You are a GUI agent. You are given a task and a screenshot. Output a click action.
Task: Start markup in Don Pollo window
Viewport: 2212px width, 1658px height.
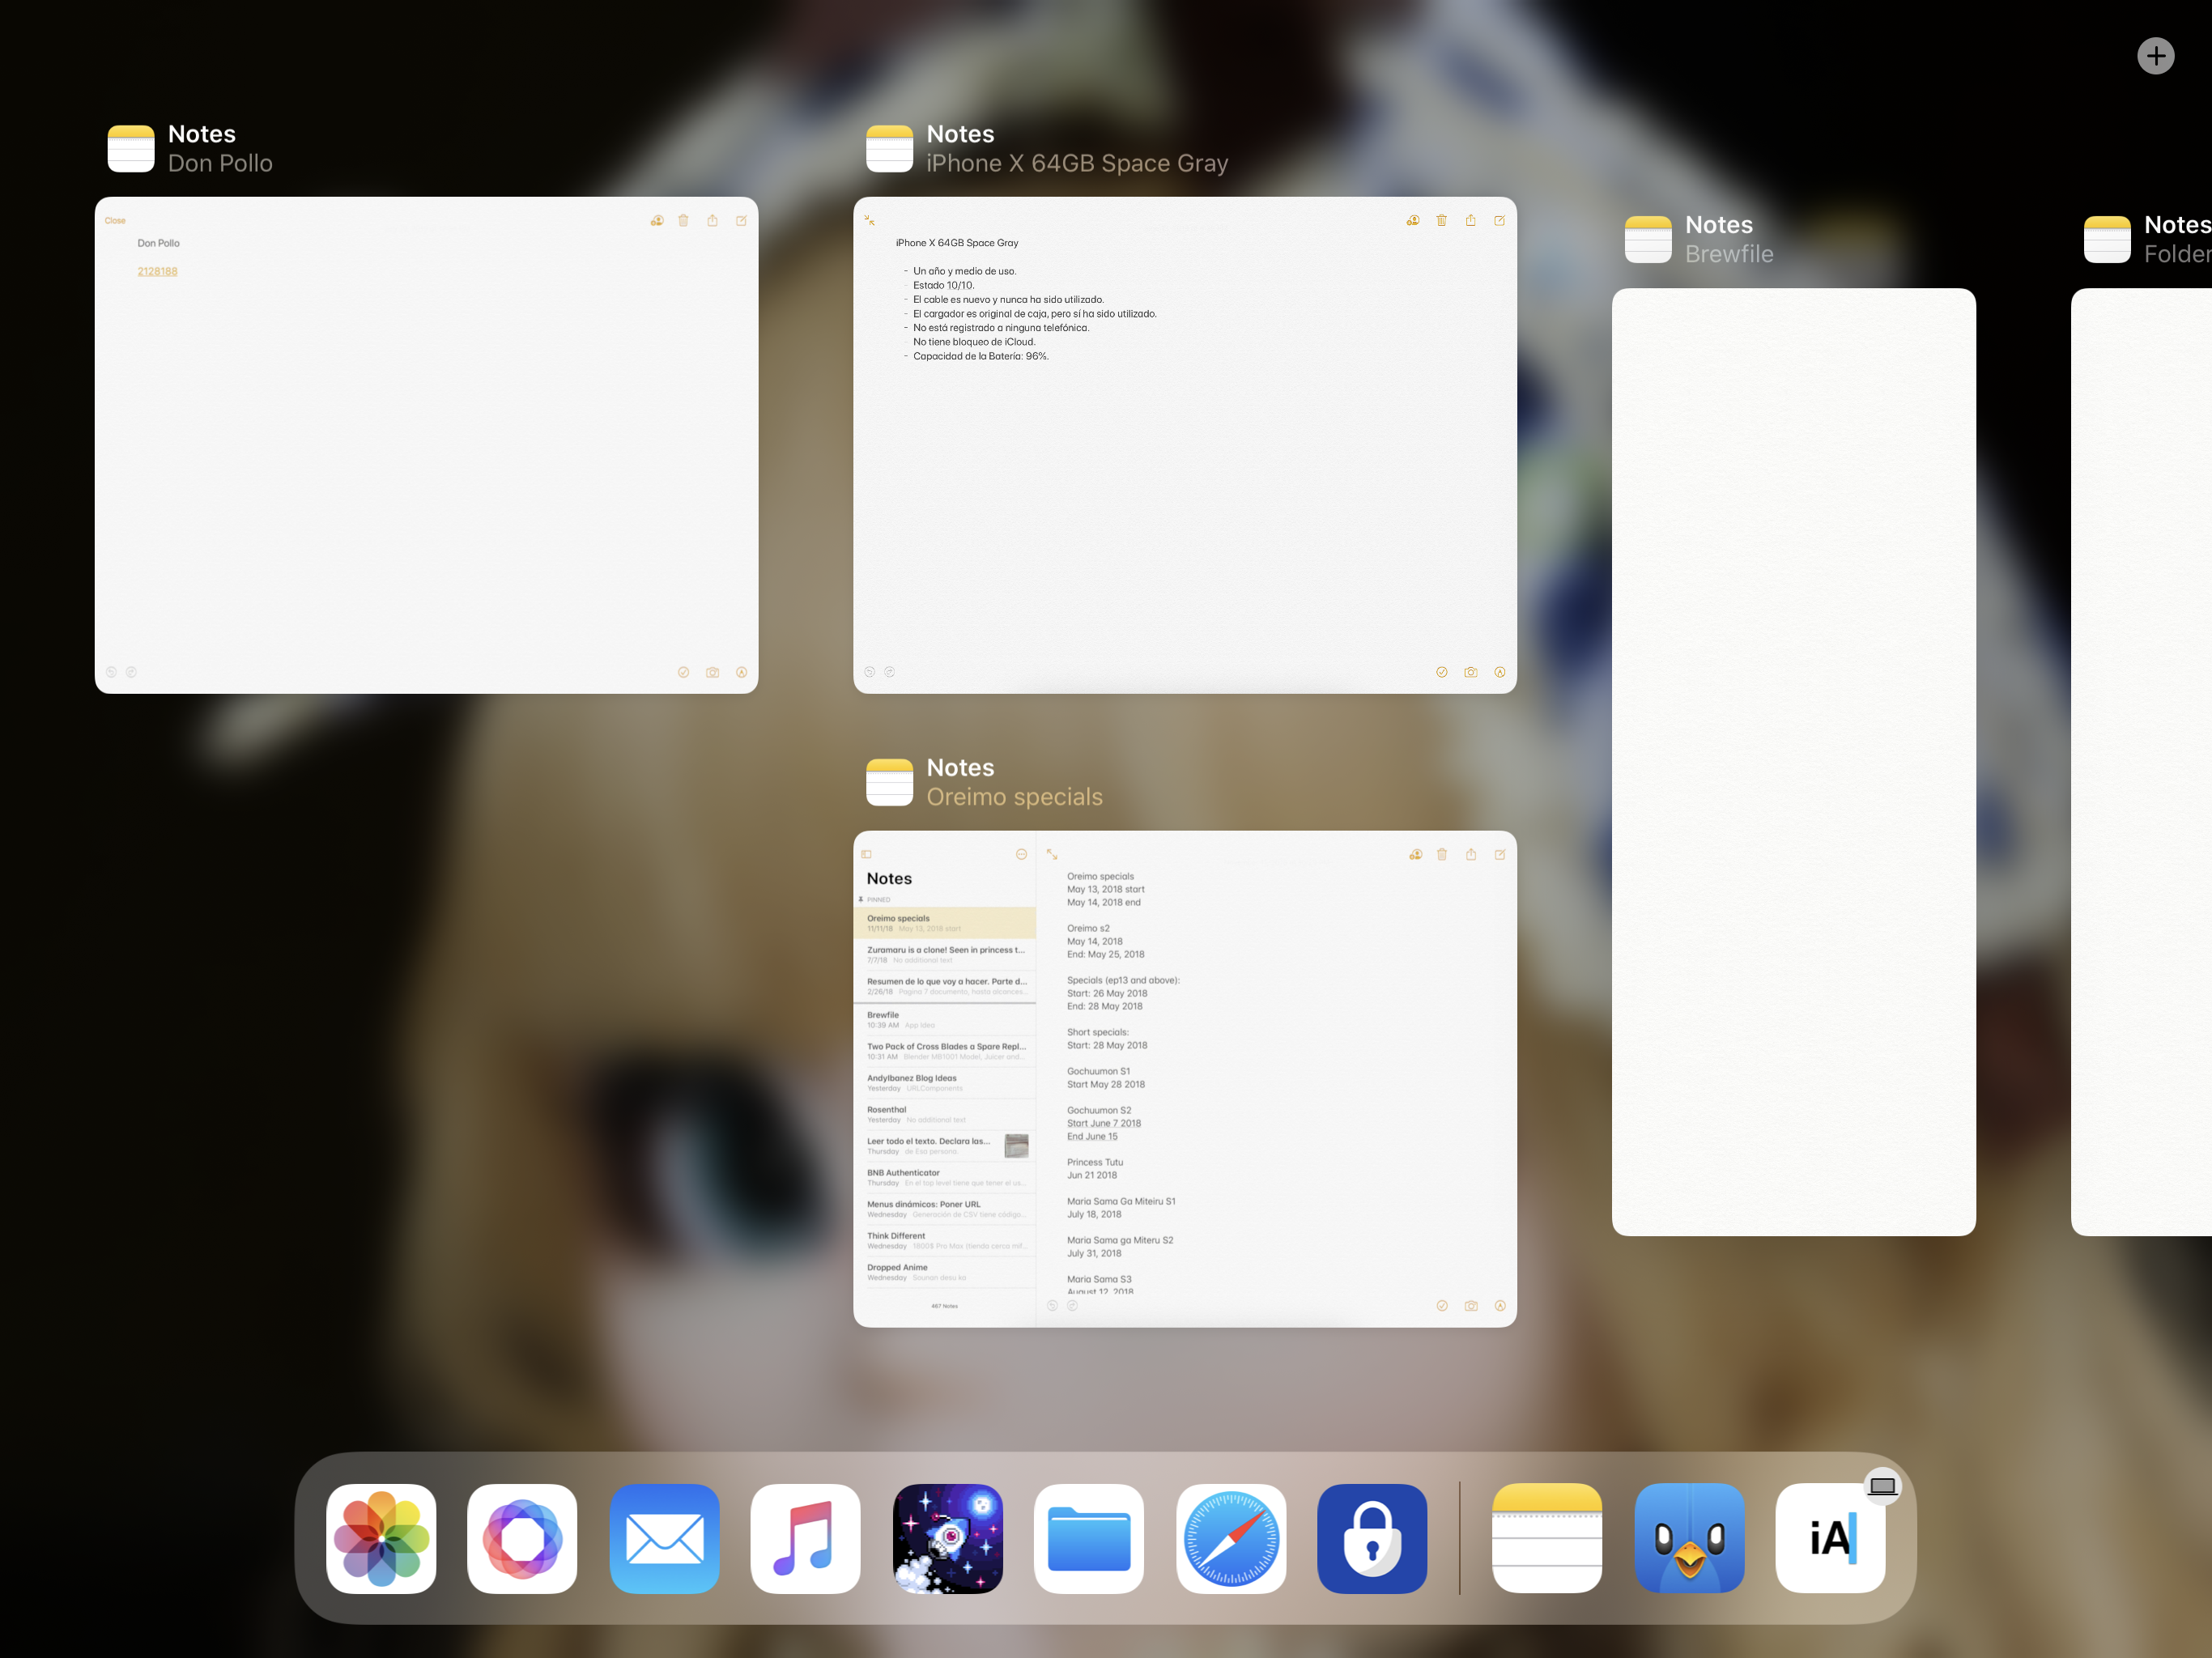click(x=741, y=673)
